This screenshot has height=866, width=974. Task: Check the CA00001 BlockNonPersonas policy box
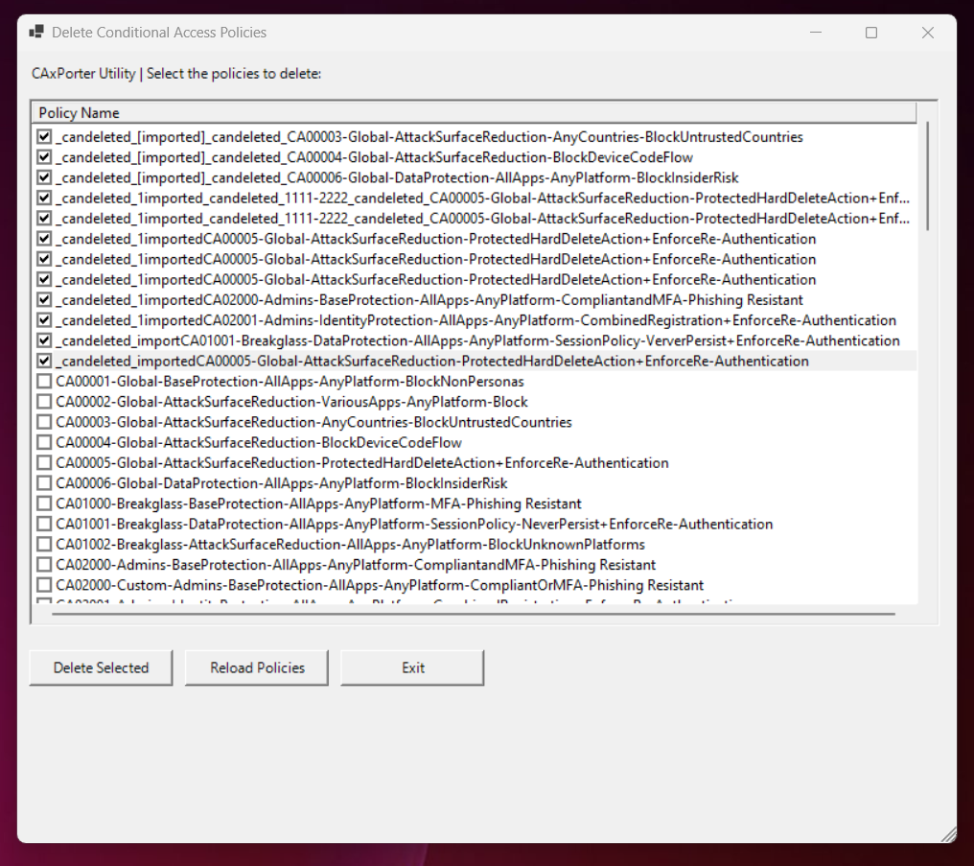(44, 382)
